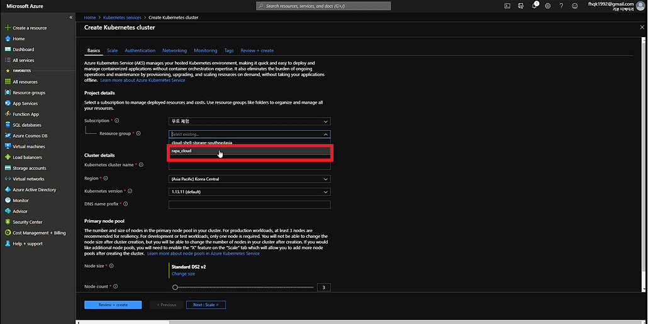Show info tooltip for DNS name prefix
Screen dimensions: 648x324
[x=125, y=204]
